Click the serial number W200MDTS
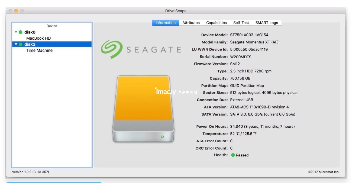Screen dimensions: 352x183 point(241,57)
